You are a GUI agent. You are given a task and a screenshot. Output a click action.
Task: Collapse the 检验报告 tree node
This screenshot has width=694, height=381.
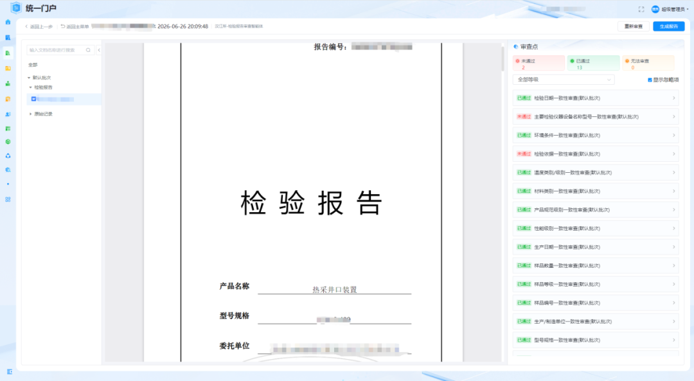(x=31, y=87)
